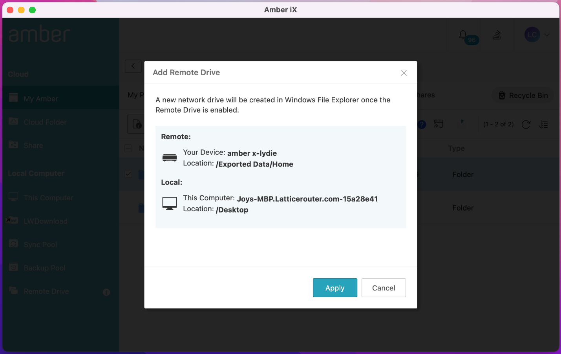Click the 'Add Remote Drive' dialog title
Viewport: 561px width, 354px height.
(186, 73)
